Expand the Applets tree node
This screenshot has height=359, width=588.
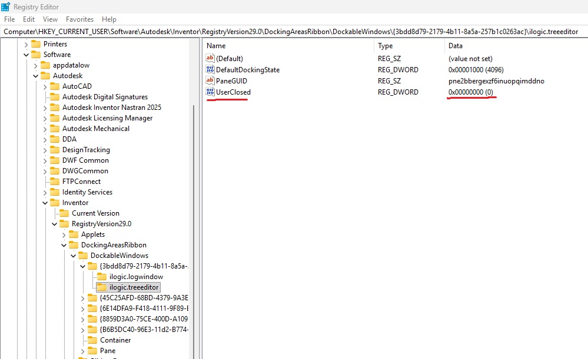pos(64,234)
